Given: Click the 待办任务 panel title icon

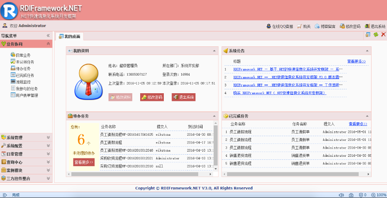Looking at the screenshot, I should (x=70, y=116).
